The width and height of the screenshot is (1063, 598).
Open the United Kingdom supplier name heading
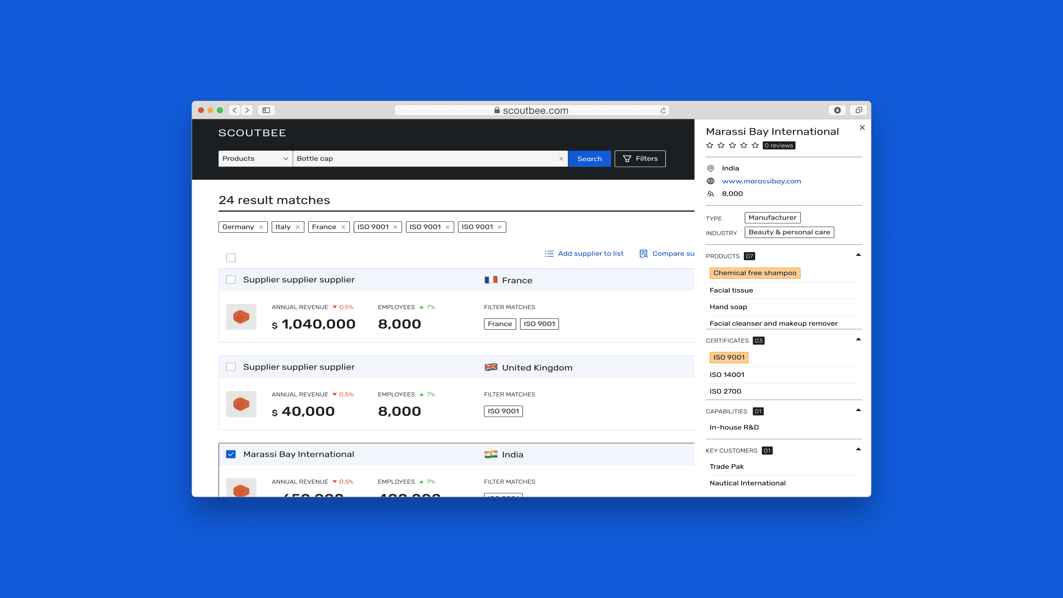coord(299,367)
